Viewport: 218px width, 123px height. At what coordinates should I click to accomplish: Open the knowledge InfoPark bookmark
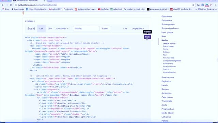coord(158,9)
